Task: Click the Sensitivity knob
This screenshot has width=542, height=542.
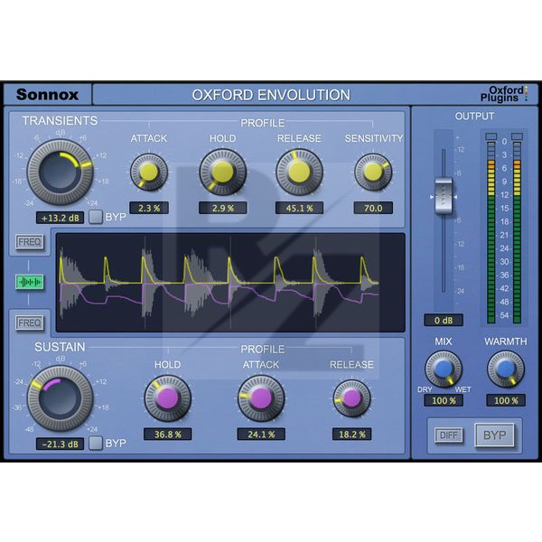Action: (x=373, y=172)
